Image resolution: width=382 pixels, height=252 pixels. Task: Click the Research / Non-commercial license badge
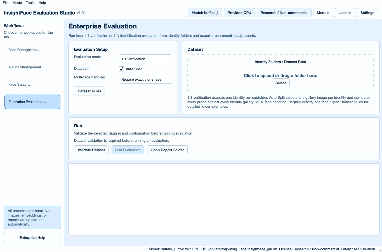(x=284, y=13)
